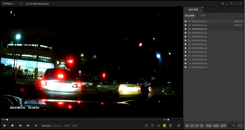Move selected playlist item up
This screenshot has height=130, width=245.
point(192,126)
